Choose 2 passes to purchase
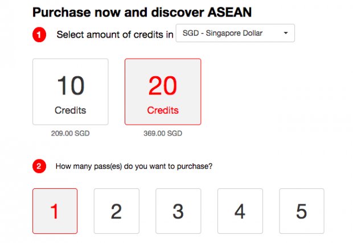 116,211
